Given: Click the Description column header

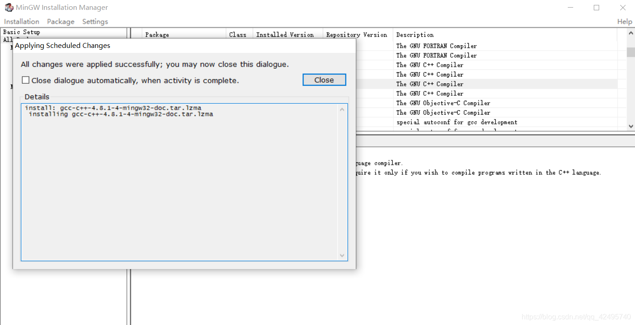Looking at the screenshot, I should click(x=505, y=34).
